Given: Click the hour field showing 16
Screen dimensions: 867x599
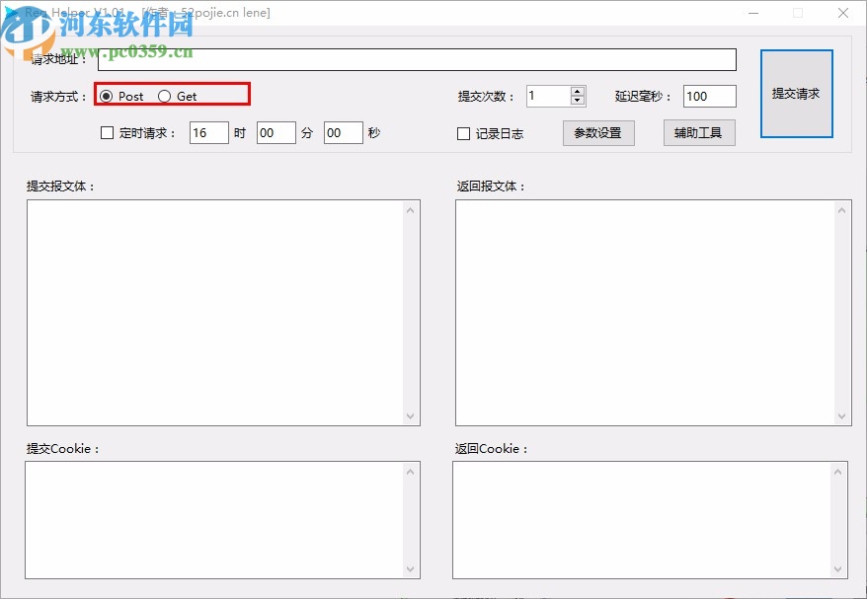Looking at the screenshot, I should click(x=207, y=132).
